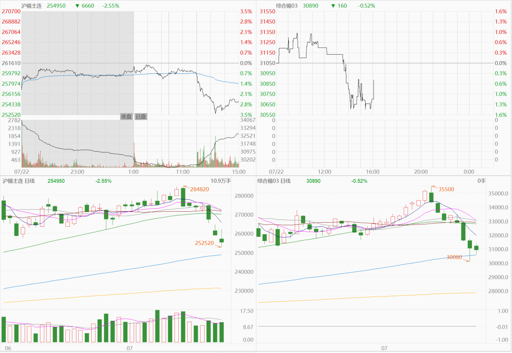Screen dimensions: 512x353
Task: Click the 17.50 volume scale label
Action: point(247,311)
